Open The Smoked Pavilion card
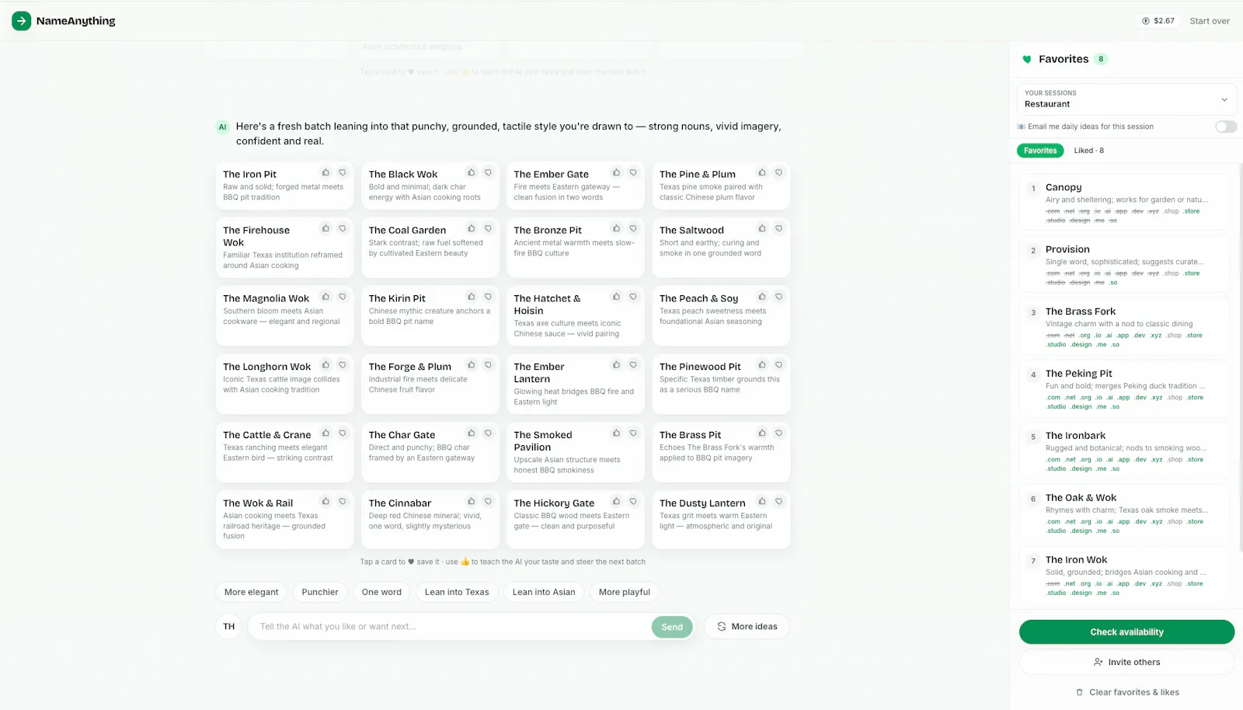Image resolution: width=1243 pixels, height=710 pixels. [575, 453]
